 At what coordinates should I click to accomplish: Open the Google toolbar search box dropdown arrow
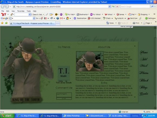click(34, 18)
